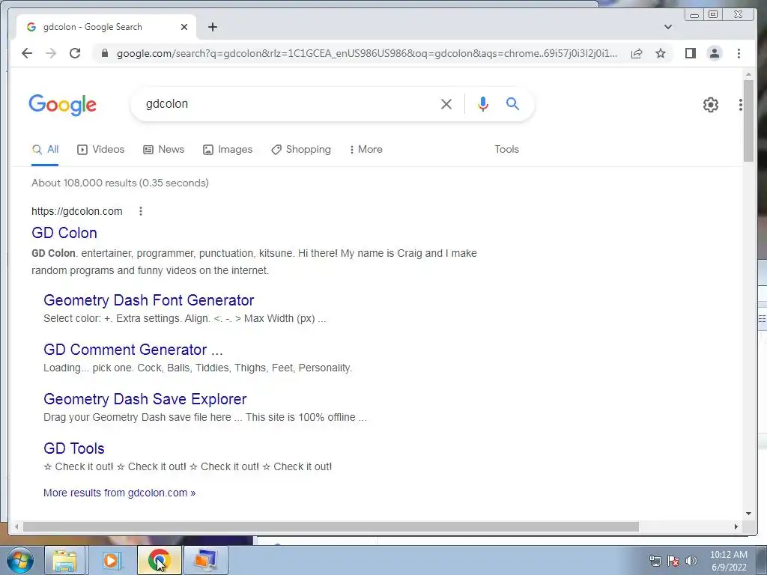
Task: Open Google apps dots beside the gear
Action: (741, 105)
